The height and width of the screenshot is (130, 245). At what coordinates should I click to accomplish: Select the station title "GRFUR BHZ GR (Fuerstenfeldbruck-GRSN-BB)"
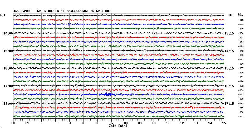coord(74,11)
